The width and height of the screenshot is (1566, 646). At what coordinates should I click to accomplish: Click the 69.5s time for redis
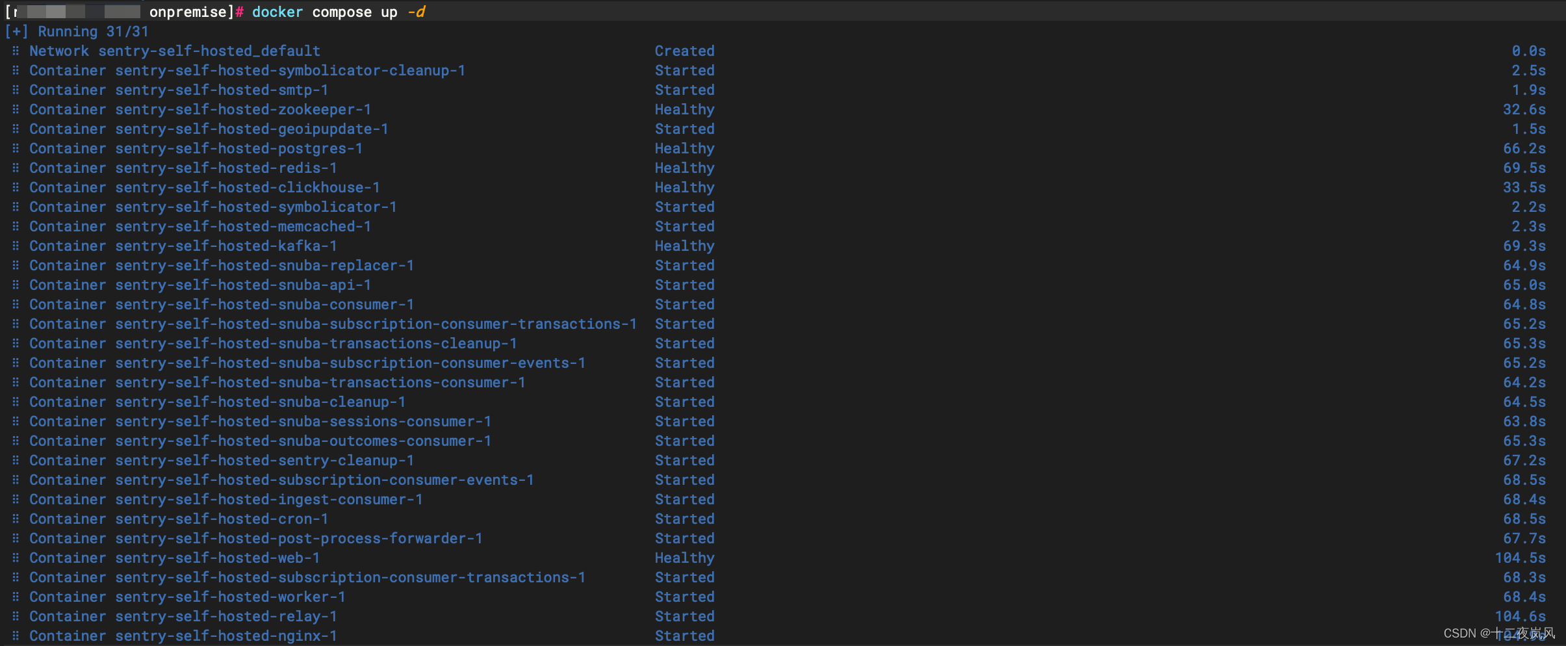point(1524,168)
